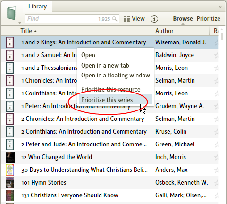Select row 1 and 2 Kings title
The height and width of the screenshot is (204, 227).
click(x=84, y=42)
